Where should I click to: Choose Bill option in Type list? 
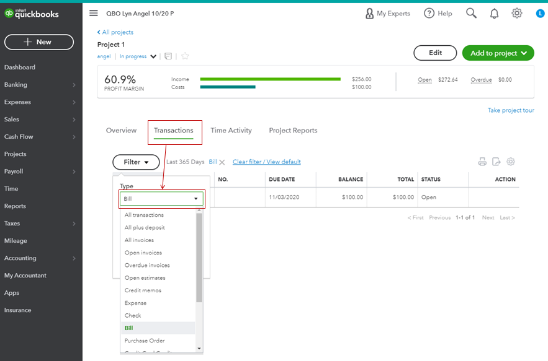(158, 328)
